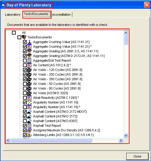Click the vertical scrollbar up arrow

coord(126,33)
